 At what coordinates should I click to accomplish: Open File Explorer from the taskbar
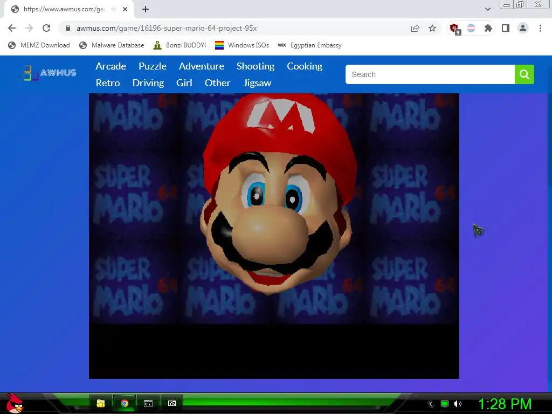coord(101,403)
